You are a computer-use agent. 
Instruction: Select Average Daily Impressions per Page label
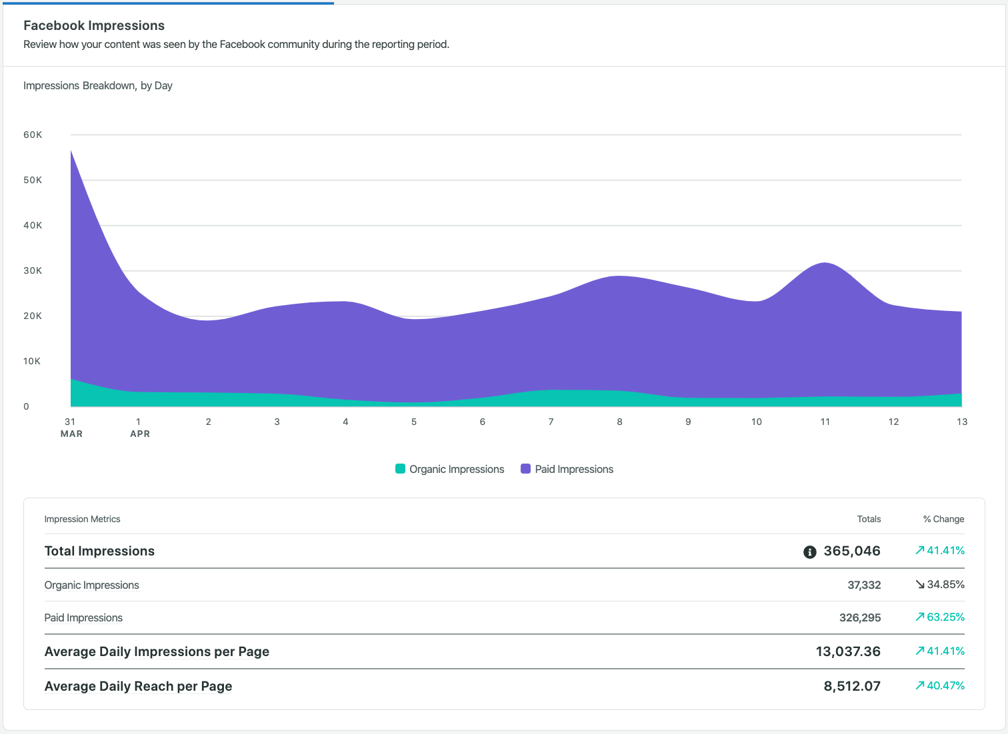[x=157, y=651]
